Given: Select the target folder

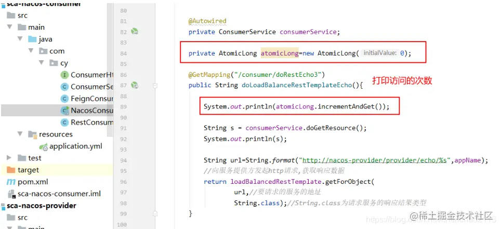Looking at the screenshot, I should (28, 170).
